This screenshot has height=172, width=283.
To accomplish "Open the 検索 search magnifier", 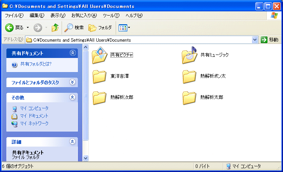I will pos(69,28).
